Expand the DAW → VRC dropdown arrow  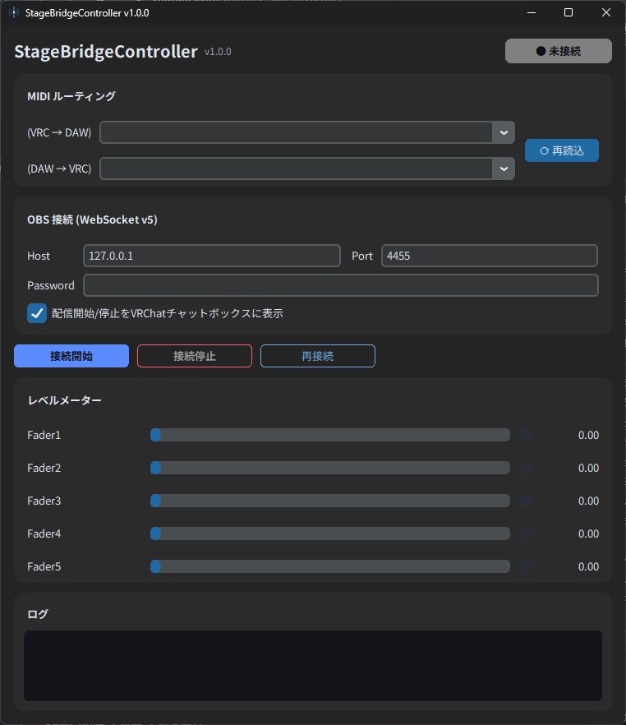point(504,169)
